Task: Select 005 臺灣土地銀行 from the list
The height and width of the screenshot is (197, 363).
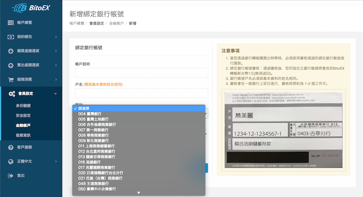Action: [x=139, y=119]
